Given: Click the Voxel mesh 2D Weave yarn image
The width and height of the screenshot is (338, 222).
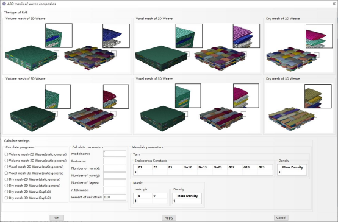Looking at the screenshot, I should coord(220,58).
